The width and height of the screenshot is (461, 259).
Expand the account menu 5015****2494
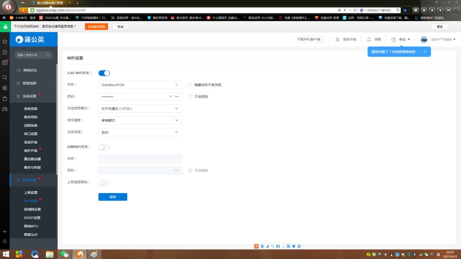443,40
